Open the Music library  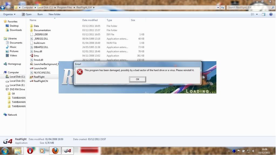point(13,47)
